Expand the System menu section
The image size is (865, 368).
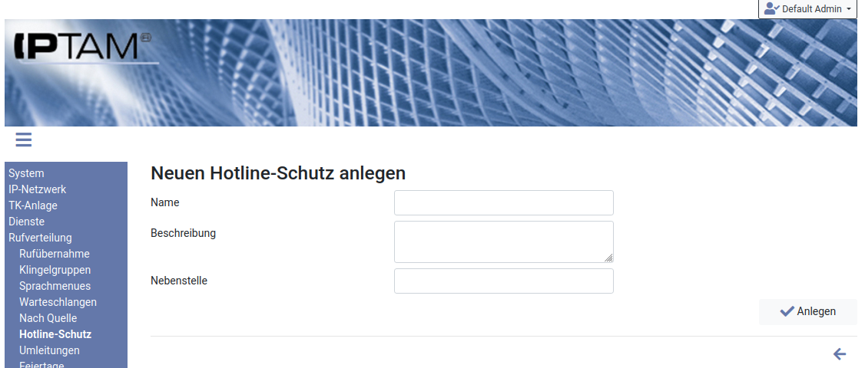(26, 173)
